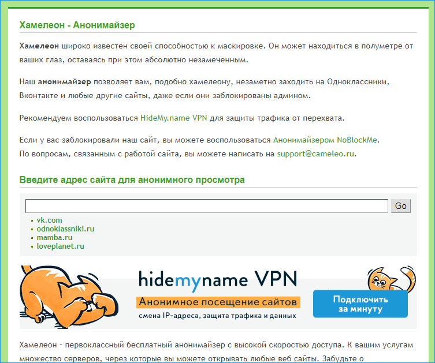Select the mamba.ru quick link

tap(54, 237)
